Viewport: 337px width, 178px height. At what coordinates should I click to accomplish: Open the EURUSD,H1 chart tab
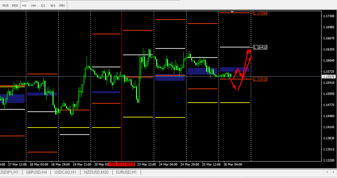point(126,172)
